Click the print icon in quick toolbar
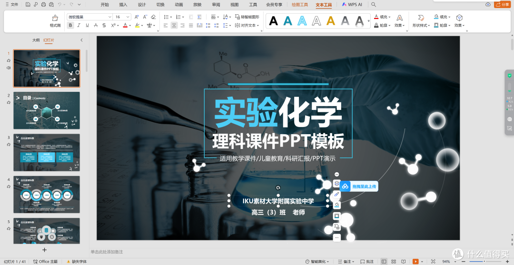514x265 pixels. [x=44, y=5]
